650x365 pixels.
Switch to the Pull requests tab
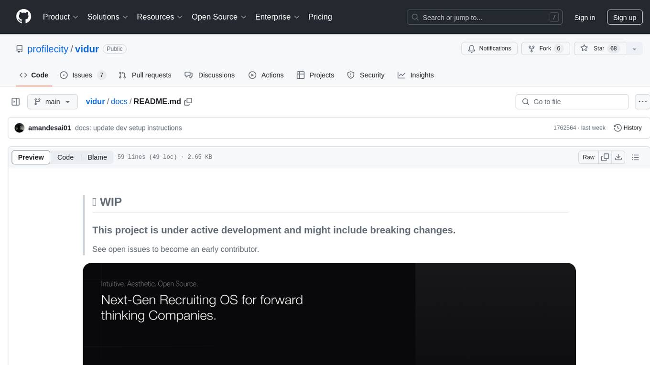(x=145, y=75)
